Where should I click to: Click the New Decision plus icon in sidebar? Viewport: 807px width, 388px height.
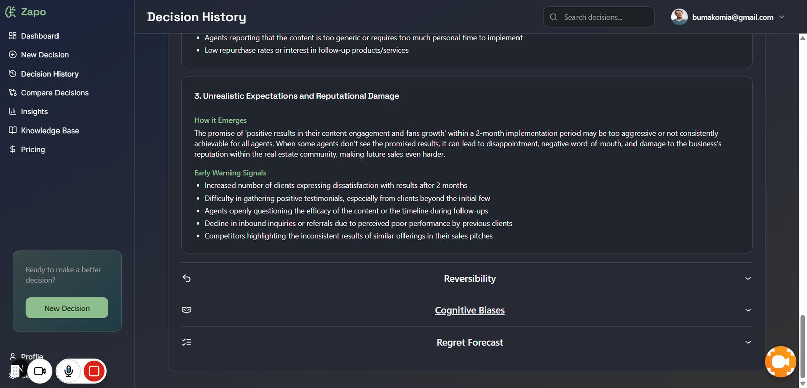tap(13, 55)
